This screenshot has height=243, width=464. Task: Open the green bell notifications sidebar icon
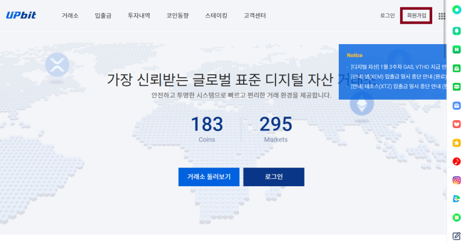pos(456,31)
